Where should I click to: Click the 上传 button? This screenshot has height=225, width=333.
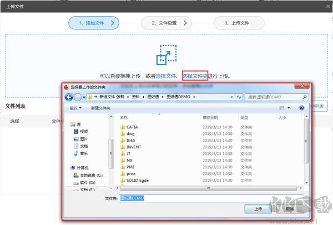258,209
